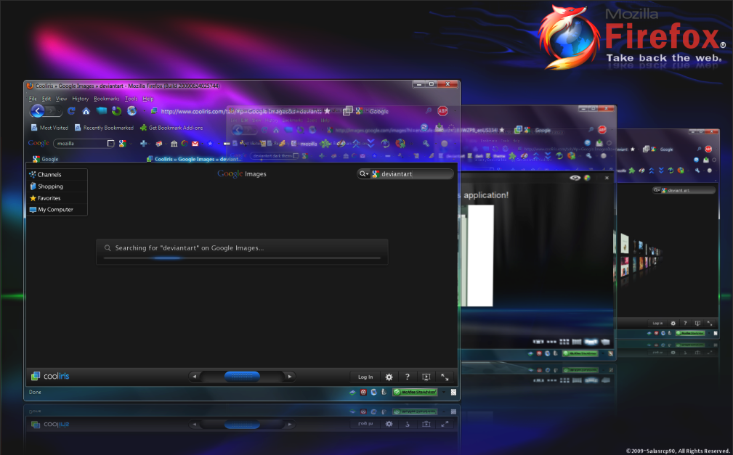Click the Adblock Plus icon in second window
Image resolution: width=733 pixels, height=455 pixels.
602,129
